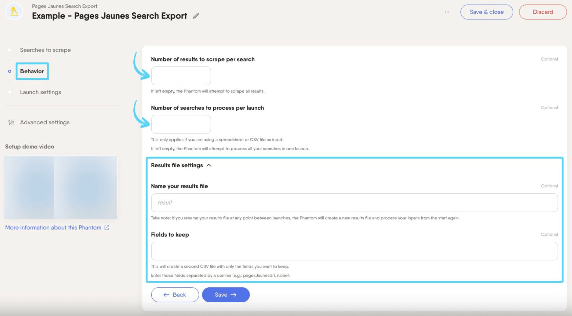Collapse the Results file settings chevron
572x316 pixels.
tap(209, 165)
